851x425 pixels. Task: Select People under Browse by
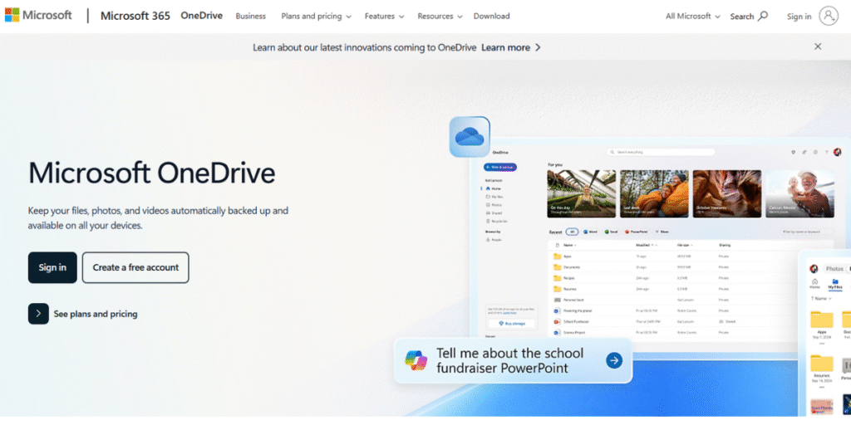click(x=494, y=239)
